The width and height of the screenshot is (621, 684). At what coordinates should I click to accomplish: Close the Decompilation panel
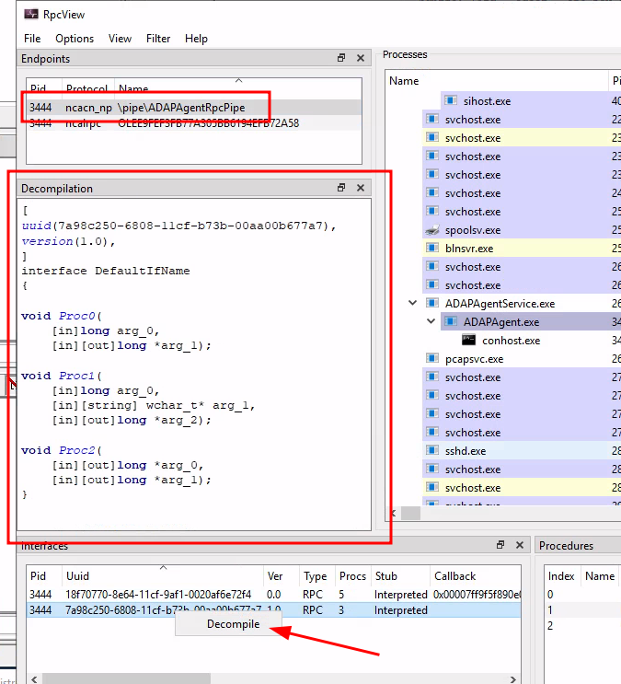point(361,188)
